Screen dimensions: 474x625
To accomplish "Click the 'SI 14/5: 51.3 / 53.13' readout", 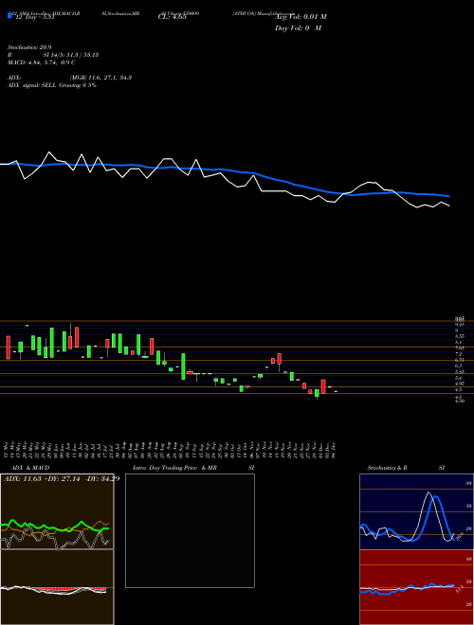I will pyautogui.click(x=71, y=55).
